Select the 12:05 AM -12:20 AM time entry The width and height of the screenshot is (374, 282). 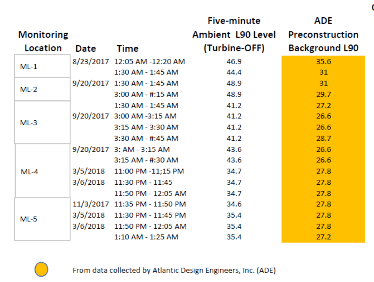[150, 61]
